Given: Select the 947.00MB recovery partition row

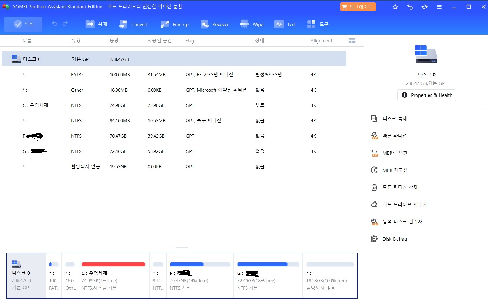Looking at the screenshot, I should tap(174, 120).
